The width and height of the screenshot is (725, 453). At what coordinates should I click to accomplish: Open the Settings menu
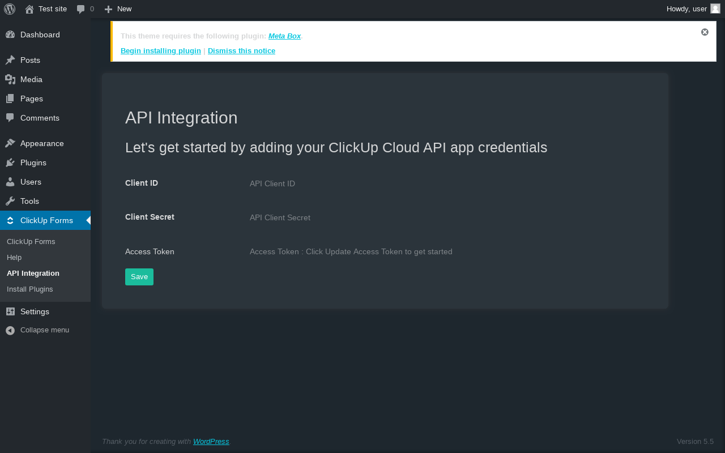click(x=45, y=311)
